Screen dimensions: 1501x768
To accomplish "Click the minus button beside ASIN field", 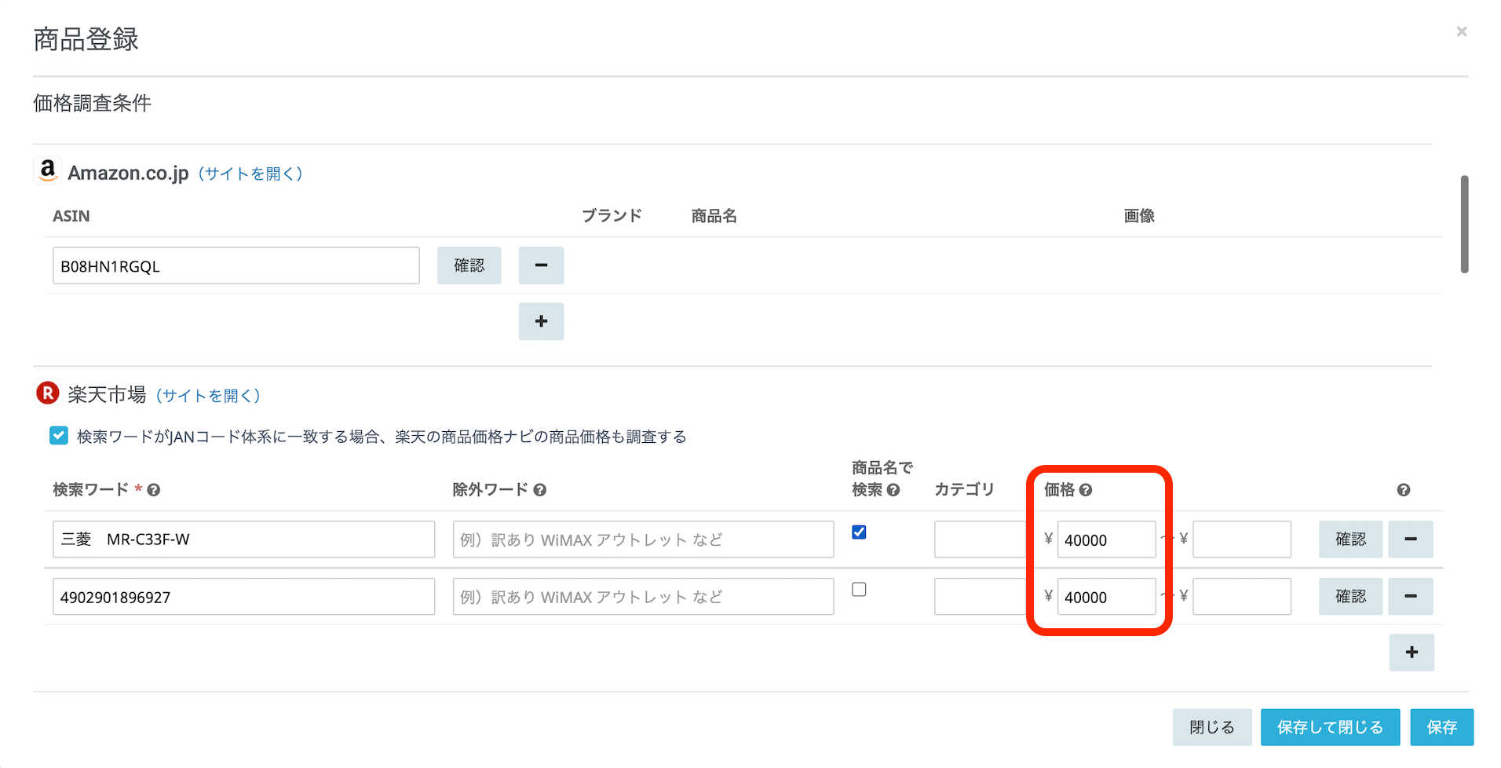I will (541, 265).
